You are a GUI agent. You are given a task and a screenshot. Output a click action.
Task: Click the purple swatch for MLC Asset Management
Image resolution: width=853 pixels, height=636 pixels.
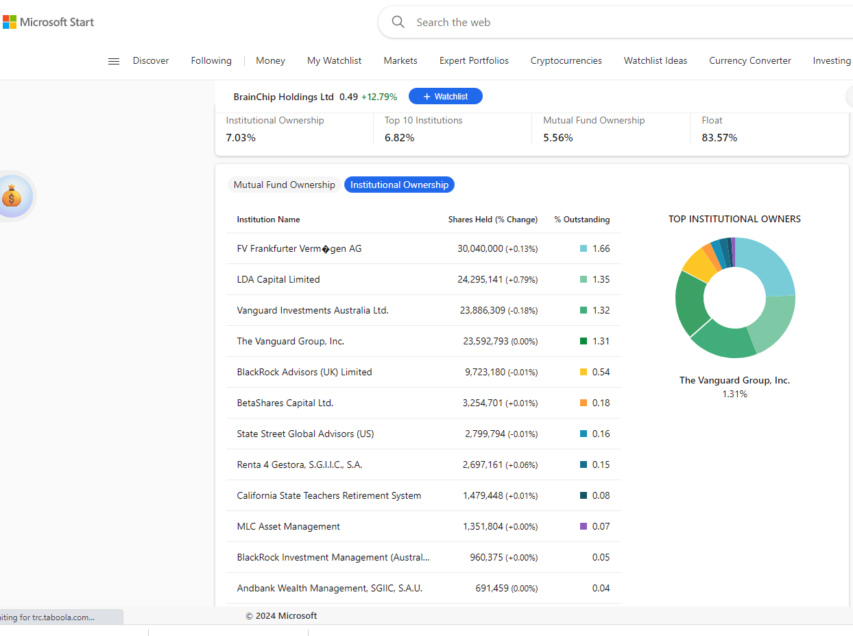(584, 526)
